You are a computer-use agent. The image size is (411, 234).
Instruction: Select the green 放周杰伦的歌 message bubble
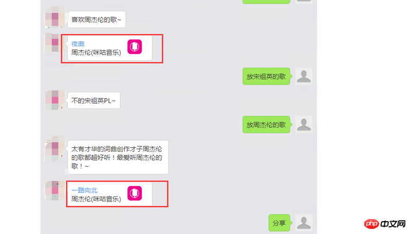267,125
